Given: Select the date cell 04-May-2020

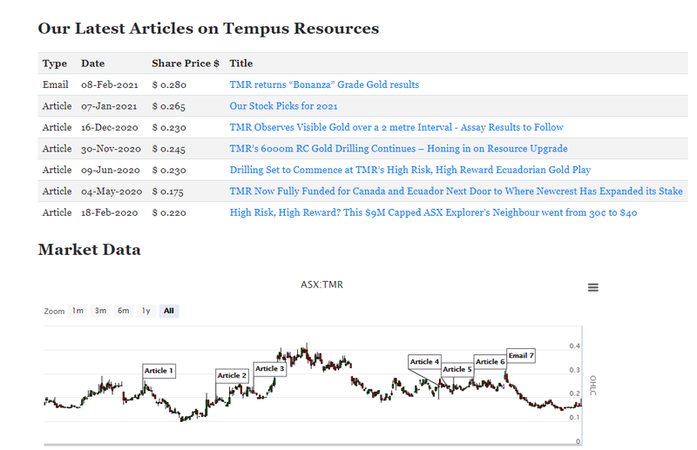Looking at the screenshot, I should point(112,191).
